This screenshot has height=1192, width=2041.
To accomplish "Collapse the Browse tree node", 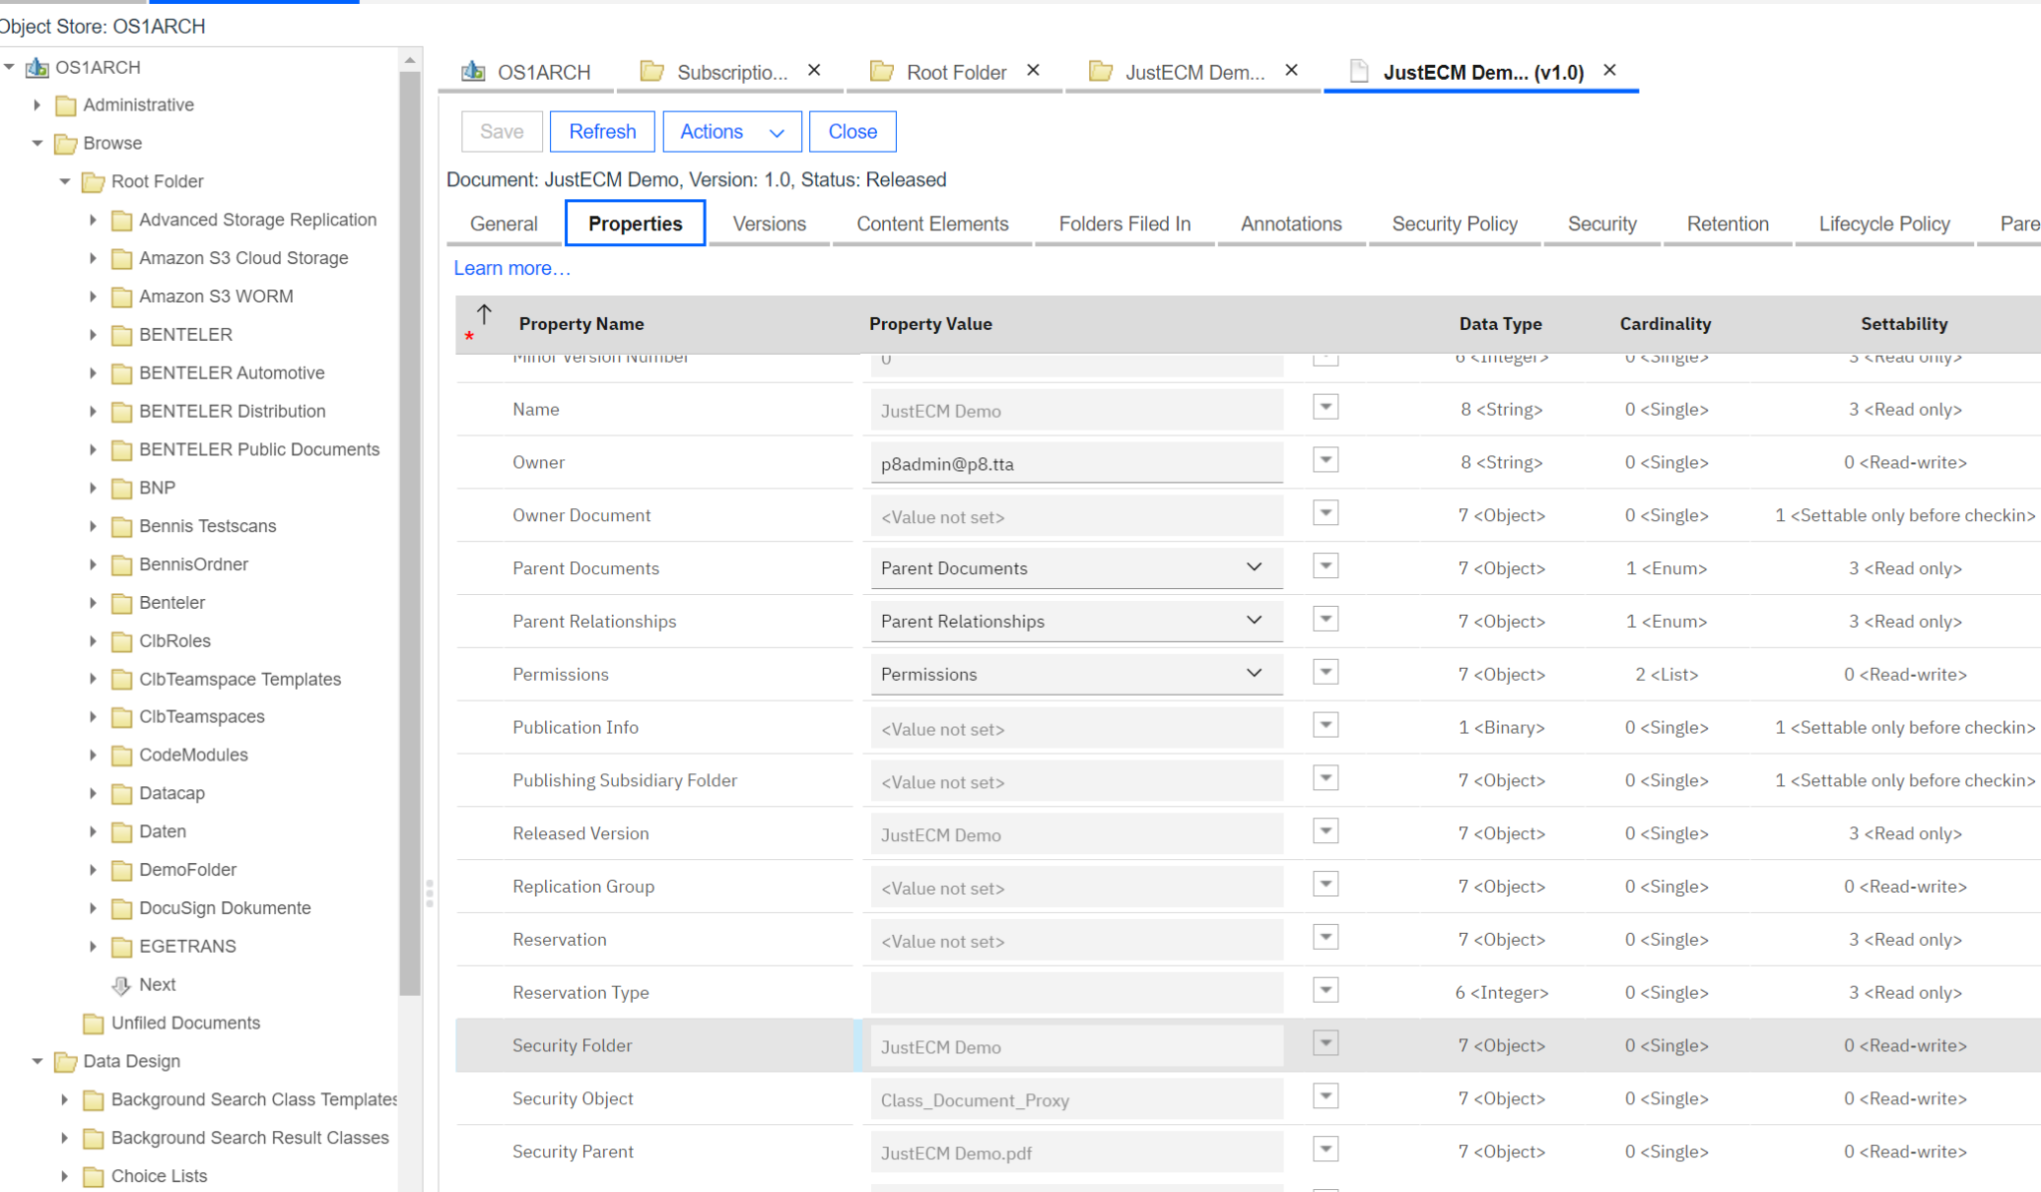I will tap(37, 143).
